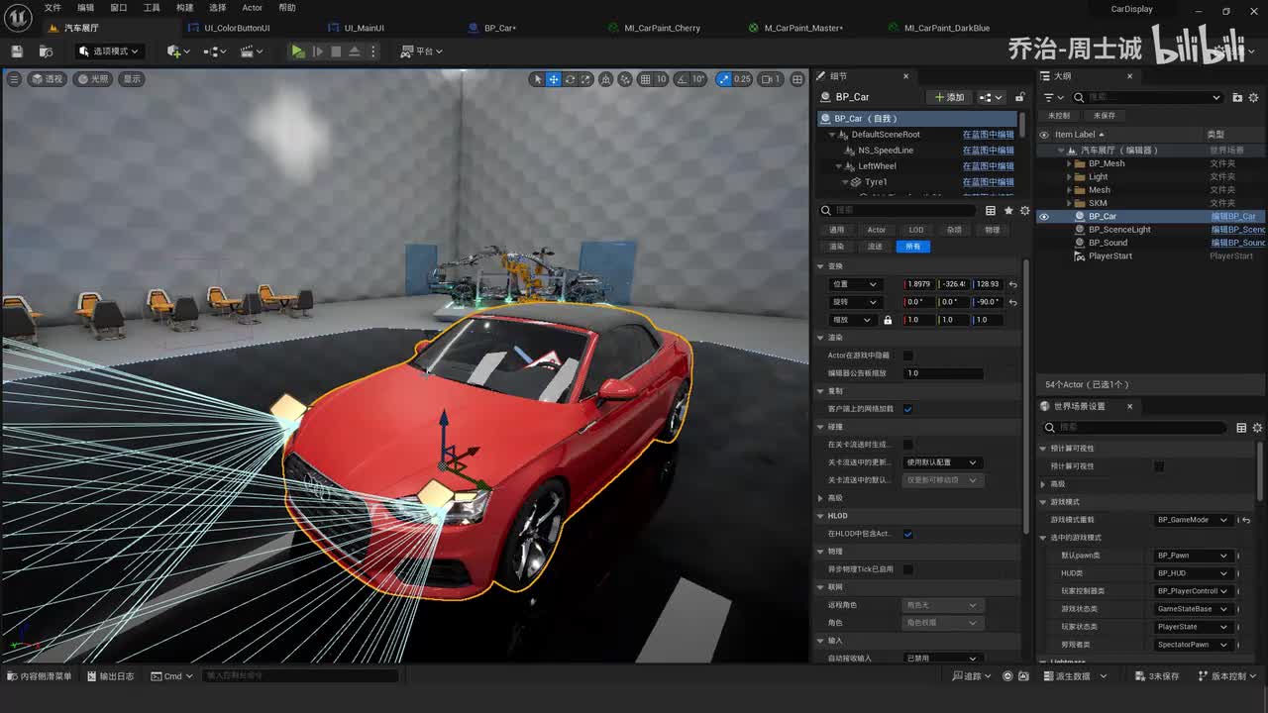Open details property matrix grid icon
The image size is (1268, 713).
(x=991, y=211)
